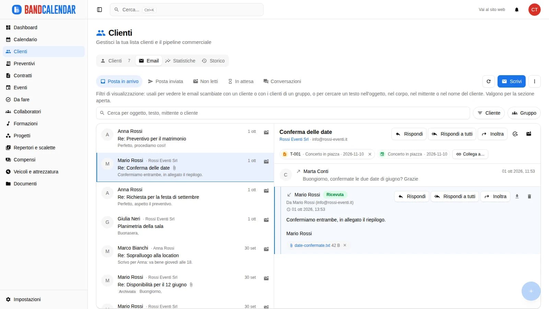Delete Mario Rossi's message via trash icon
Viewport: 549px width, 309px height.
529,196
